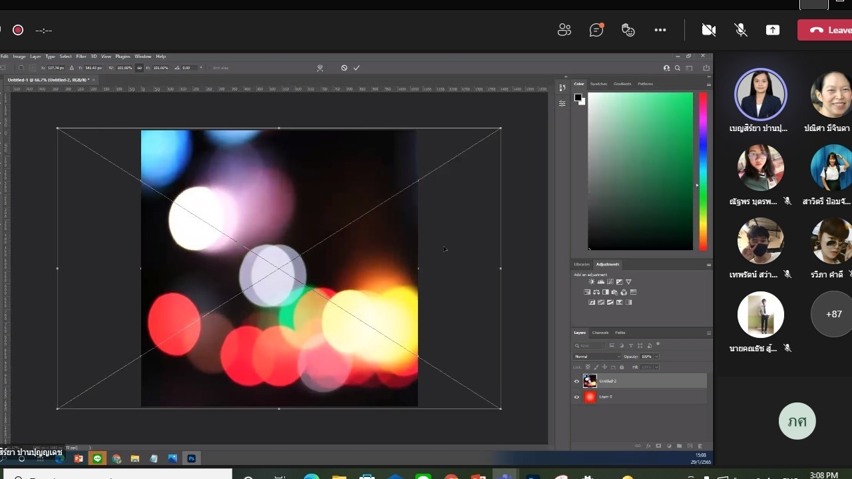852x479 pixels.
Task: Add Curves adjustment icon
Action: tap(610, 282)
